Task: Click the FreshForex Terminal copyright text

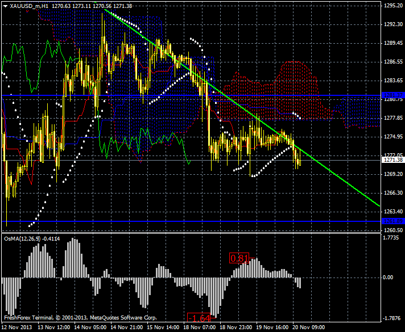Action: [80, 318]
